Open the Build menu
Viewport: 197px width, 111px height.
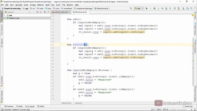click(x=48, y=5)
